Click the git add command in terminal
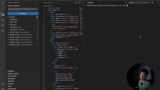The width and height of the screenshot is (160, 90). (123, 5)
